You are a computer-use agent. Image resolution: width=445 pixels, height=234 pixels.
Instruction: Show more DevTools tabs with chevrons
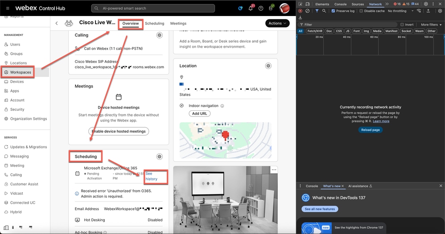(387, 4)
